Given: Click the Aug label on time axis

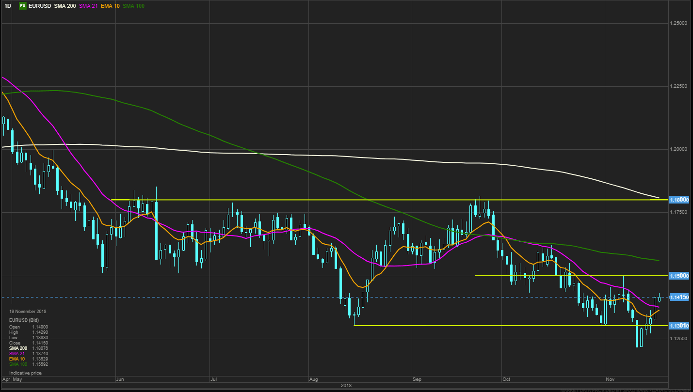Looking at the screenshot, I should (x=313, y=379).
